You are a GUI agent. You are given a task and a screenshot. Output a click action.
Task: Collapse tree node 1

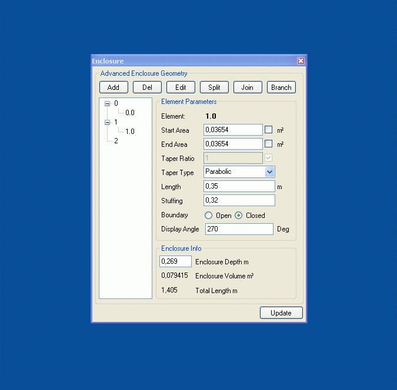pyautogui.click(x=108, y=122)
